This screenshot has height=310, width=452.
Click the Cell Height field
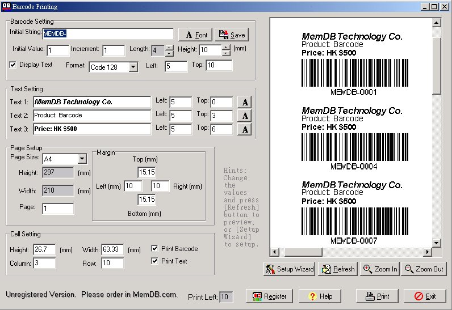pyautogui.click(x=44, y=249)
